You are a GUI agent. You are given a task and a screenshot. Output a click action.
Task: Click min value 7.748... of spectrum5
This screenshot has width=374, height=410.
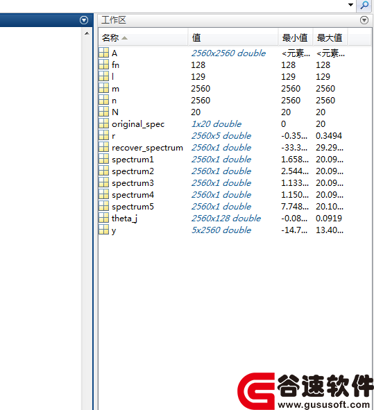(x=295, y=207)
